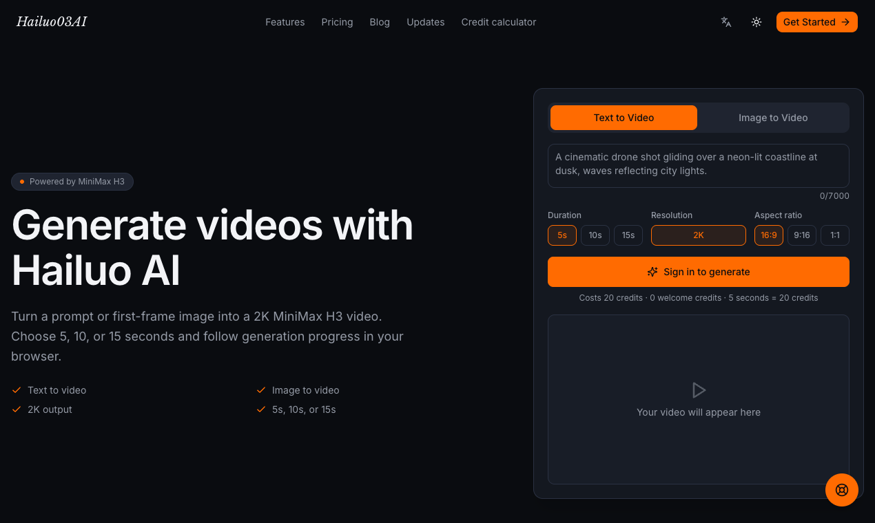Choose 1:1 aspect ratio

[x=835, y=235]
